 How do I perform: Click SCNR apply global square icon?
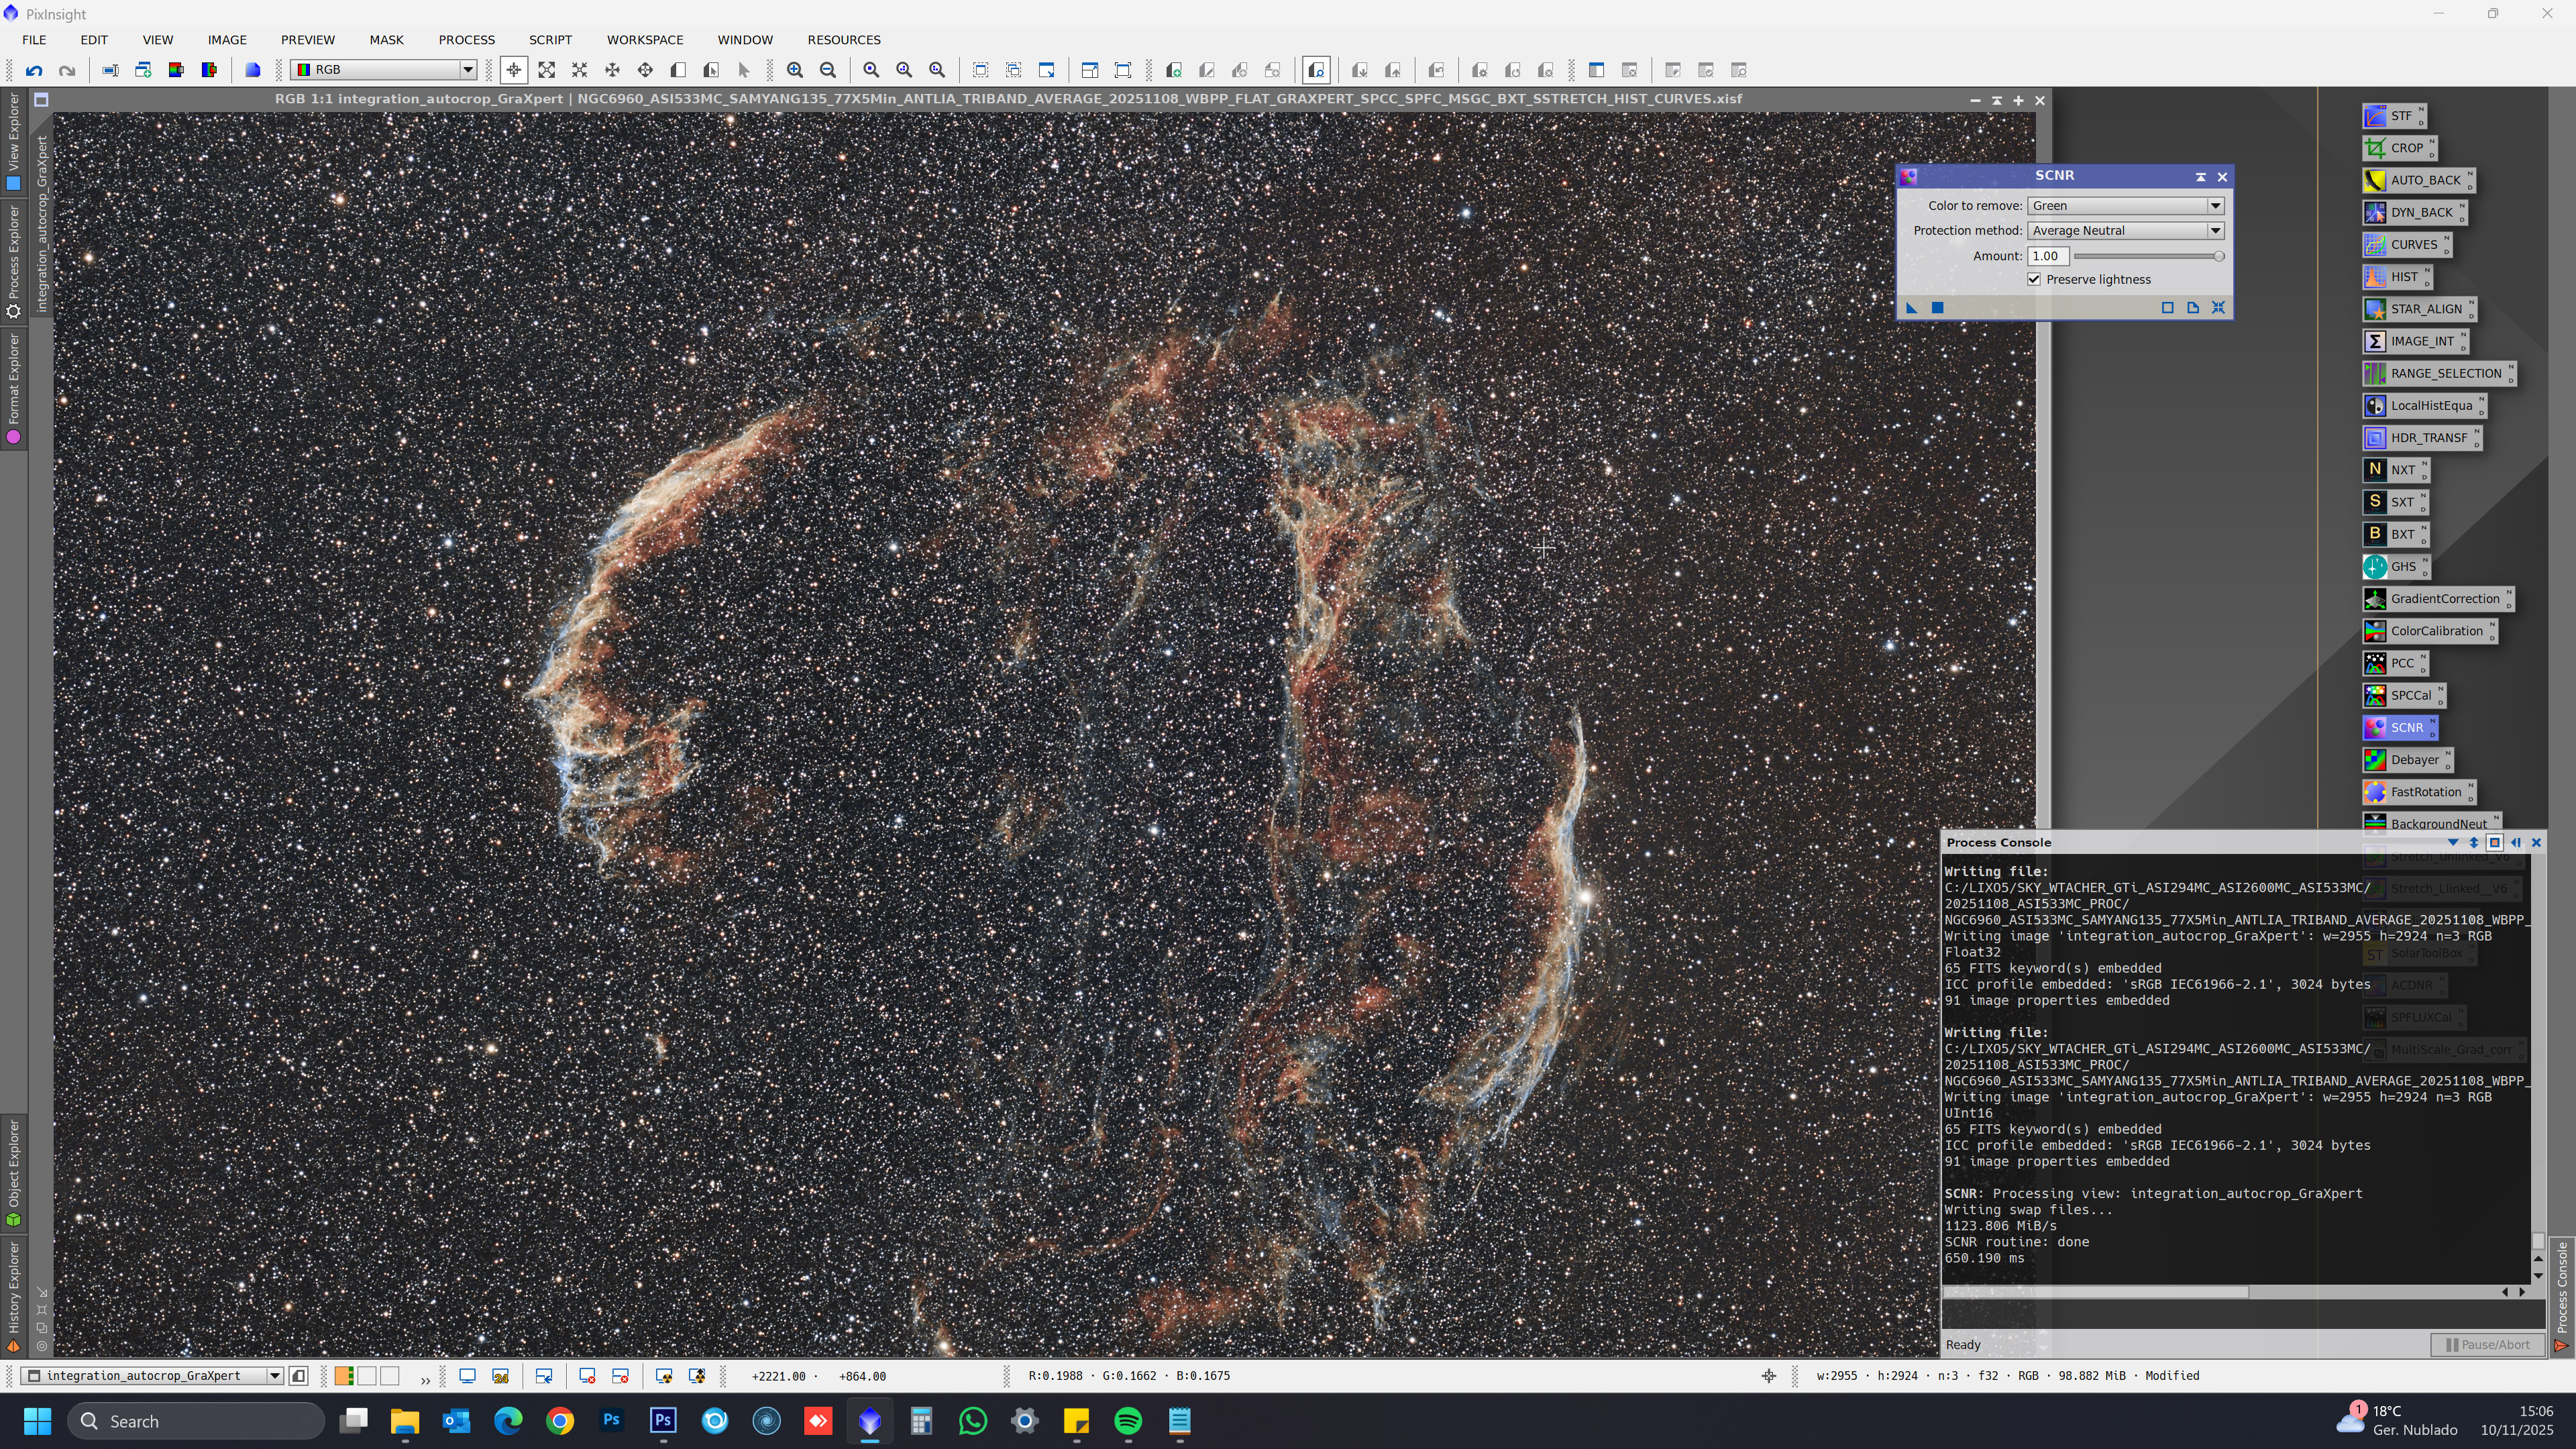(x=1937, y=308)
